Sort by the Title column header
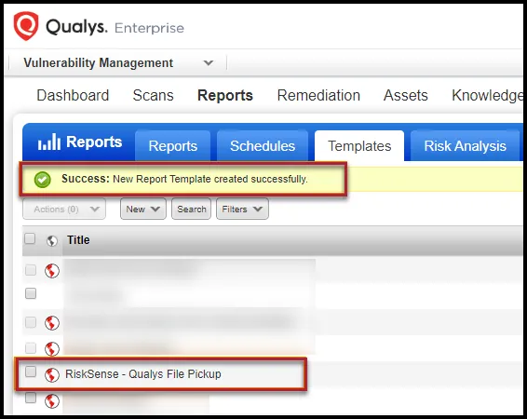527x419 pixels. click(78, 240)
